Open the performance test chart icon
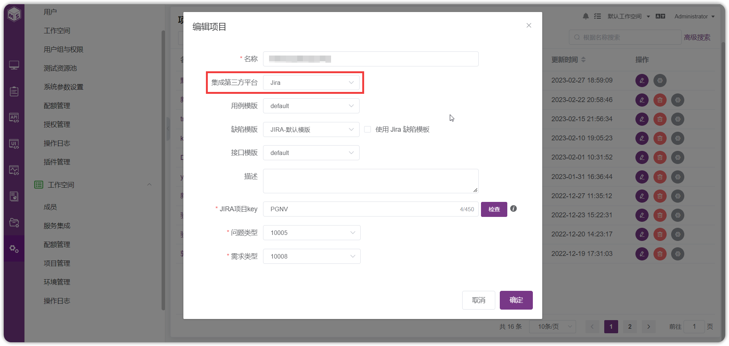729x346 pixels. pos(14,170)
